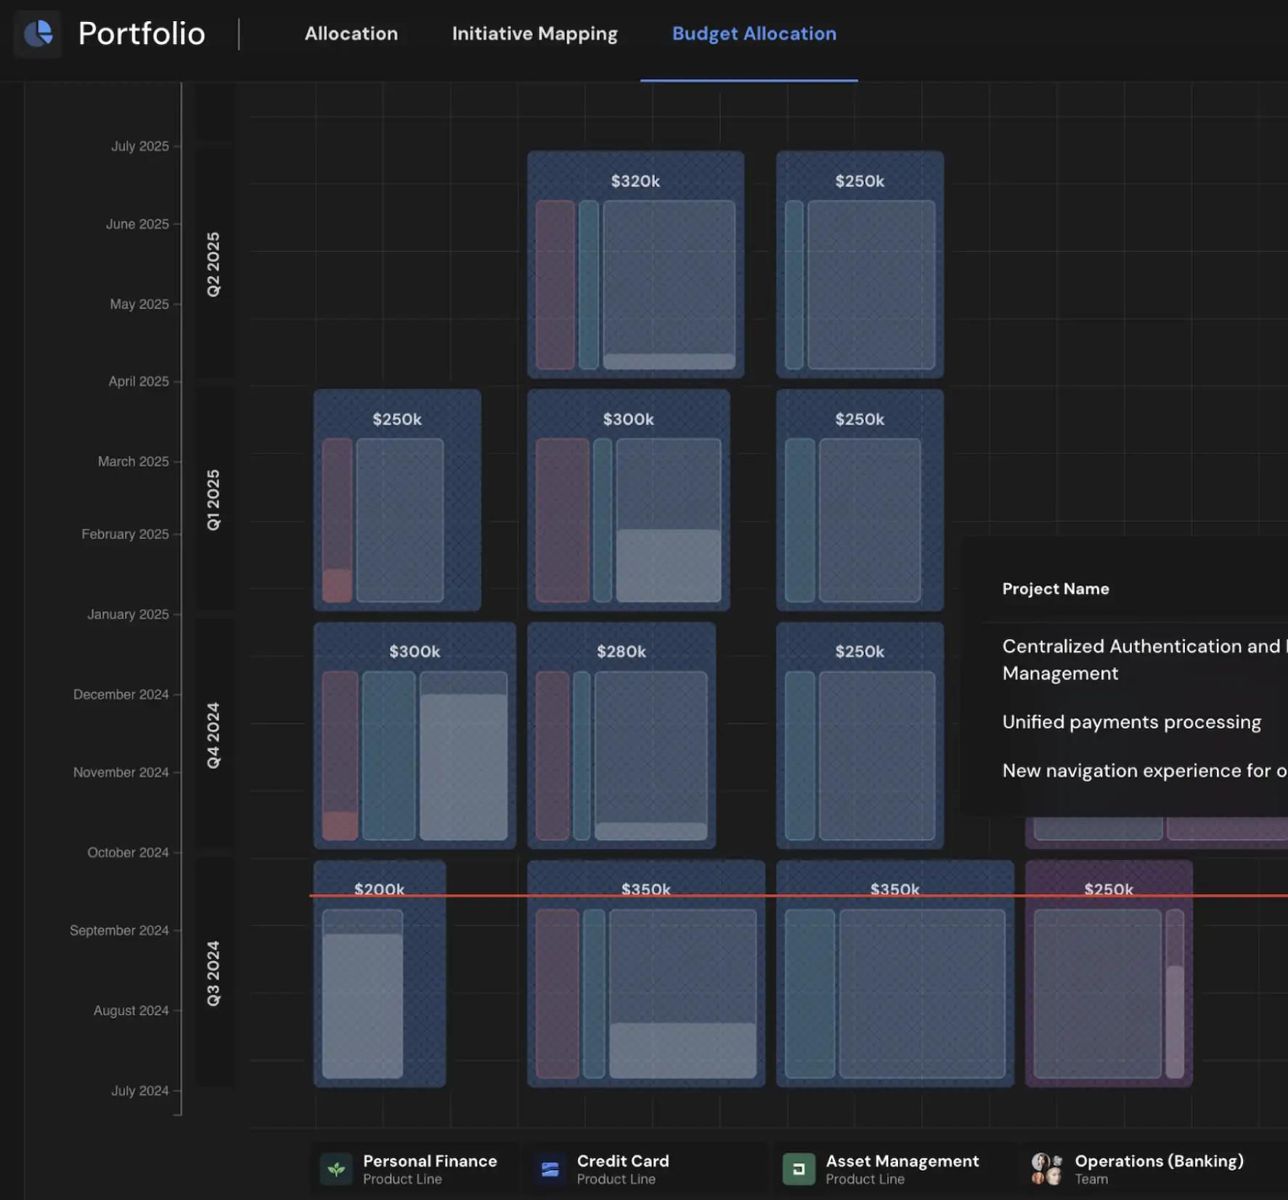Click the Project Name column header
The width and height of the screenshot is (1288, 1200).
tap(1056, 588)
